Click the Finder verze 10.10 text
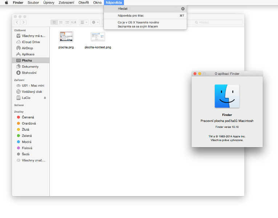 pyautogui.click(x=227, y=127)
